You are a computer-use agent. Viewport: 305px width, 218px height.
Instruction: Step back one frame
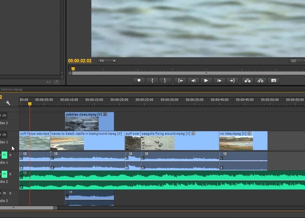click(x=193, y=80)
